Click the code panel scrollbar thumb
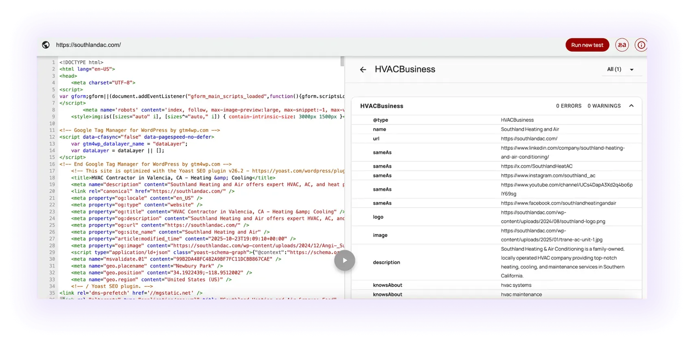 pyautogui.click(x=342, y=61)
